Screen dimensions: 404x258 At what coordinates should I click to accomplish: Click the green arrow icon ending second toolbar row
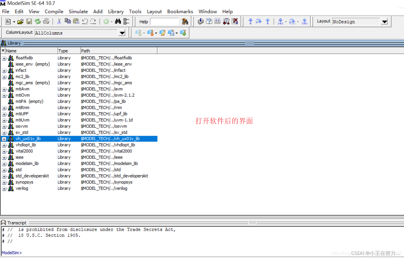click(x=183, y=33)
